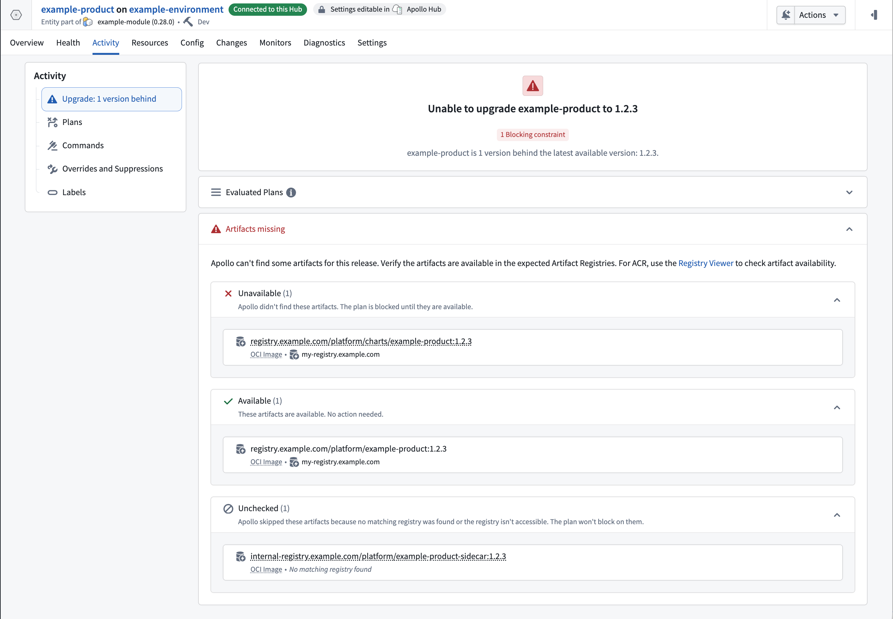Expand the Evaluated Plans section

click(849, 192)
